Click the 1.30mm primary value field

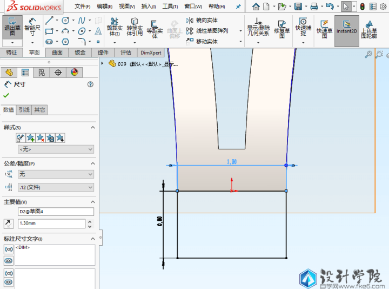click(51, 224)
